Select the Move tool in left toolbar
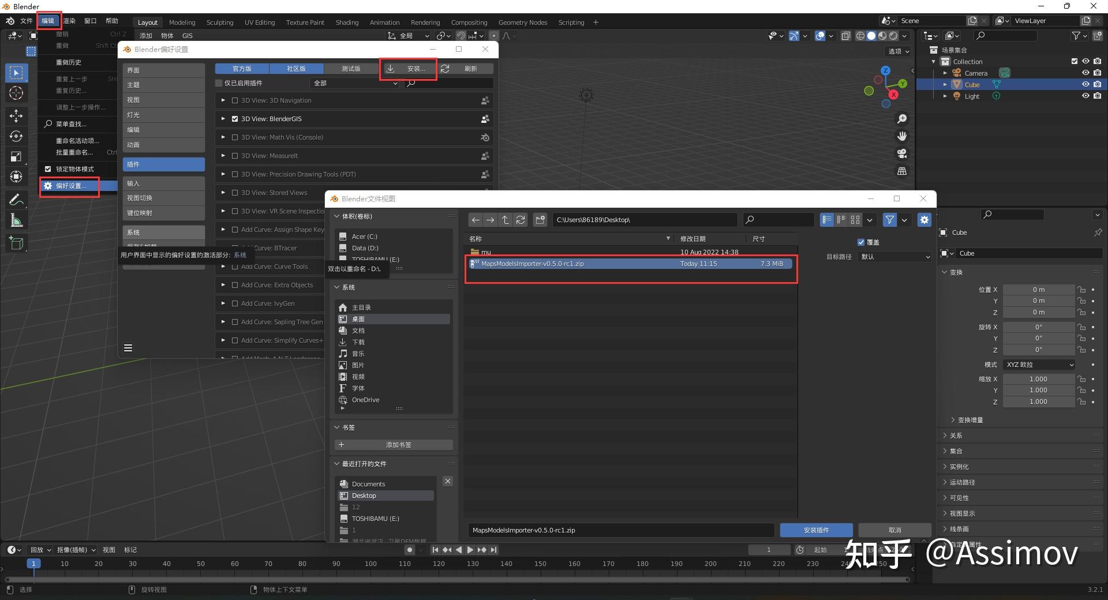 coord(16,116)
